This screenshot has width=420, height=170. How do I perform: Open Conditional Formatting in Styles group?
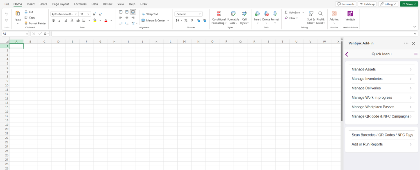tap(219, 14)
